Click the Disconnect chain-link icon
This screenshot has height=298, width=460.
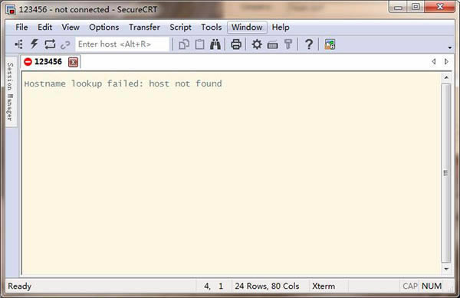point(65,45)
